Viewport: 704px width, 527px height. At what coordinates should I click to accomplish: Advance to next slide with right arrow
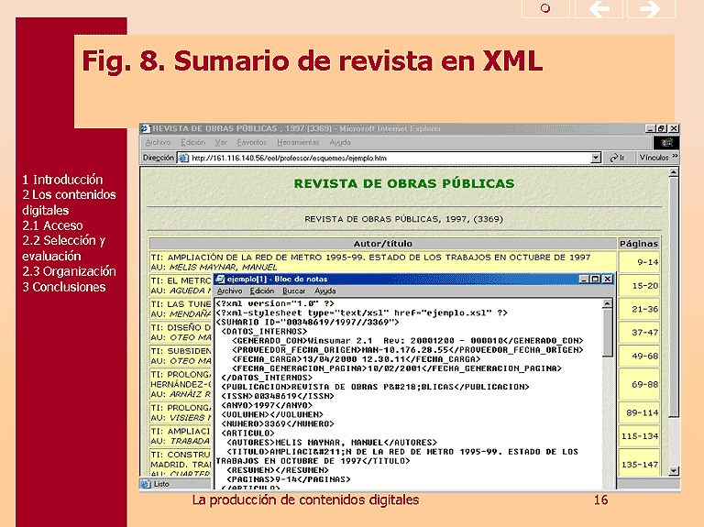tap(651, 9)
